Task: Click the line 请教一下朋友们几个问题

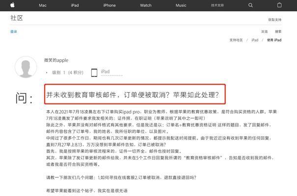Action: pos(121,178)
